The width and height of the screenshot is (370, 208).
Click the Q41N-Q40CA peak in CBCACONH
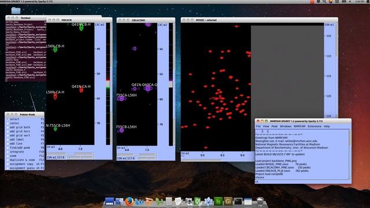coord(148,88)
